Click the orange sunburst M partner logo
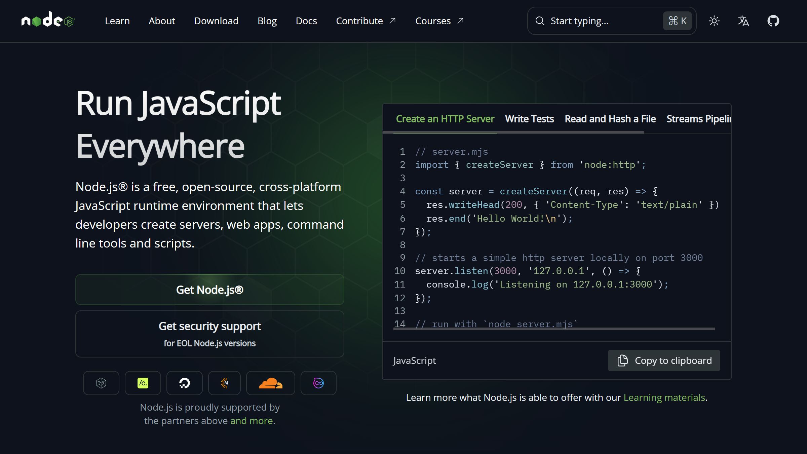This screenshot has height=454, width=807. (224, 383)
